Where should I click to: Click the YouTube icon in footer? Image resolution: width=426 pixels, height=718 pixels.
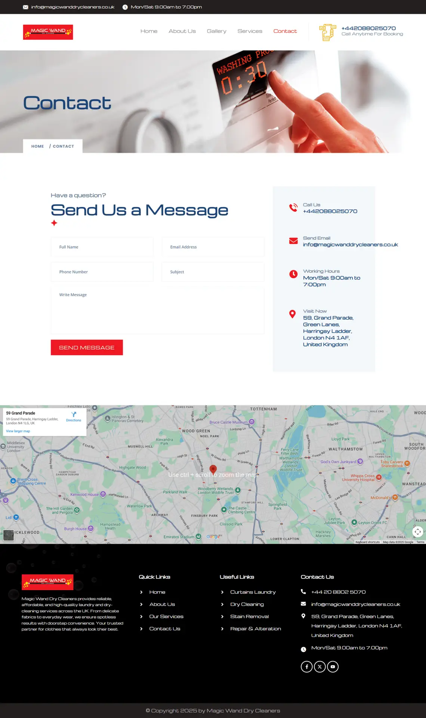(x=333, y=666)
